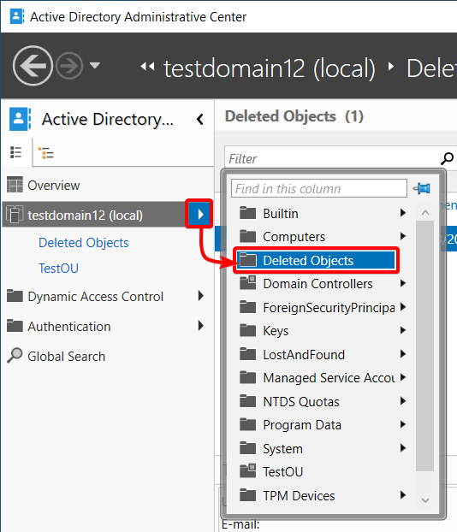This screenshot has height=532, width=457.
Task: Click the Authentication folder icon
Action: pyautogui.click(x=15, y=326)
